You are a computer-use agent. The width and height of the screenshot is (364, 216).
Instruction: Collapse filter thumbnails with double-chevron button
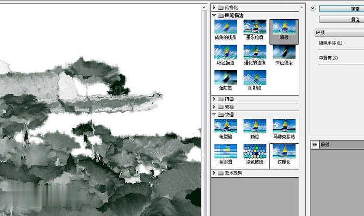click(x=313, y=8)
